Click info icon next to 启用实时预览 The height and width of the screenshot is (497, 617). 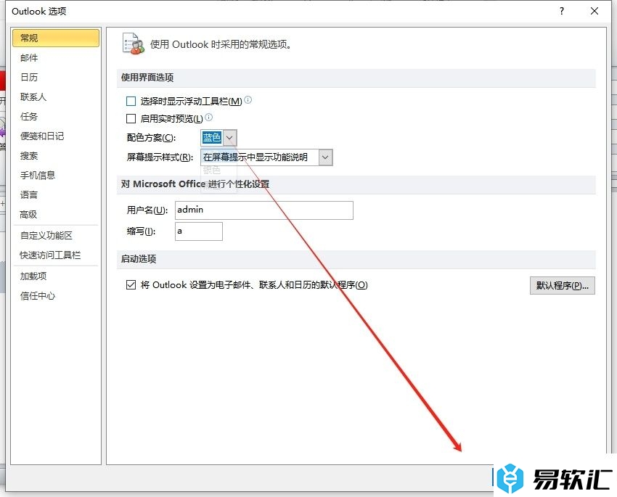click(209, 117)
